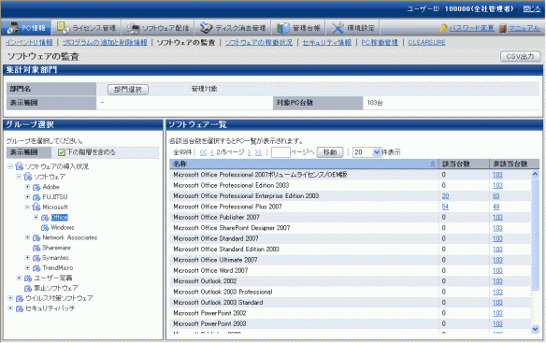Collapse the Microsoft tree node
546x343 pixels.
27,207
